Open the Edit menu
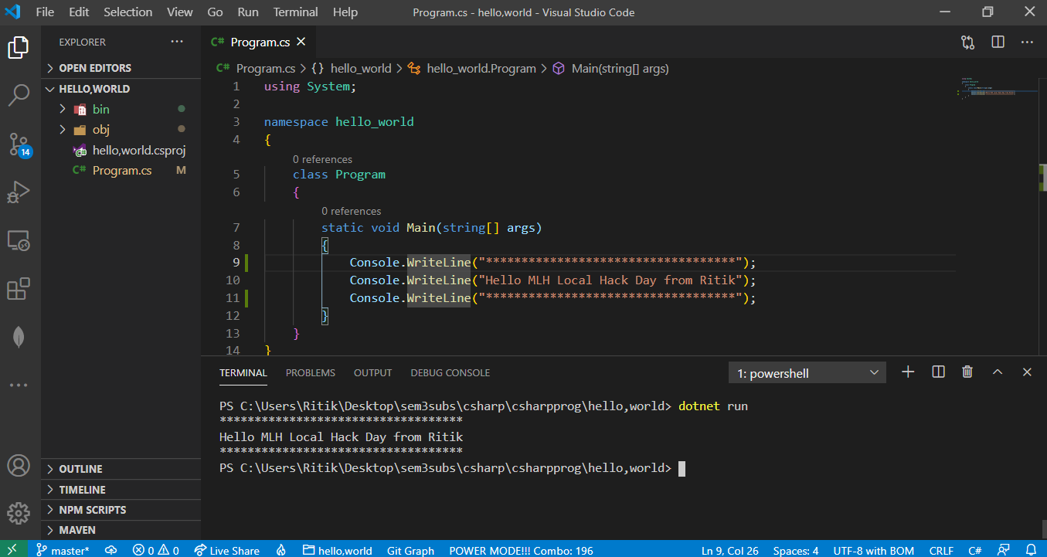 coord(79,12)
